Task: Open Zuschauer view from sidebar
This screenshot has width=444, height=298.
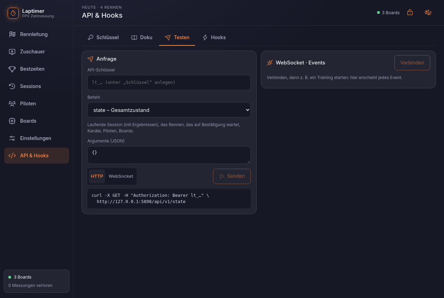Action: tap(36, 52)
